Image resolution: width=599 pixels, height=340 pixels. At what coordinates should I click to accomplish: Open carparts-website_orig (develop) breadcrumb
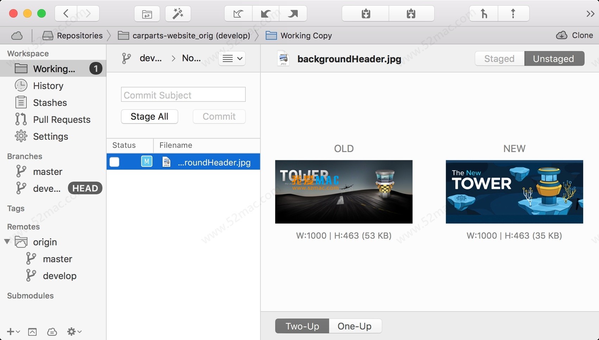pos(184,36)
